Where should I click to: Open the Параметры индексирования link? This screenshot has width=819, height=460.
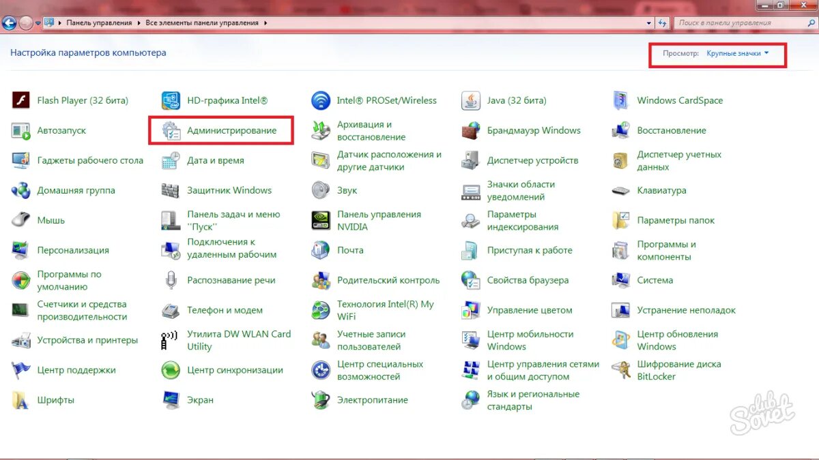tap(523, 220)
